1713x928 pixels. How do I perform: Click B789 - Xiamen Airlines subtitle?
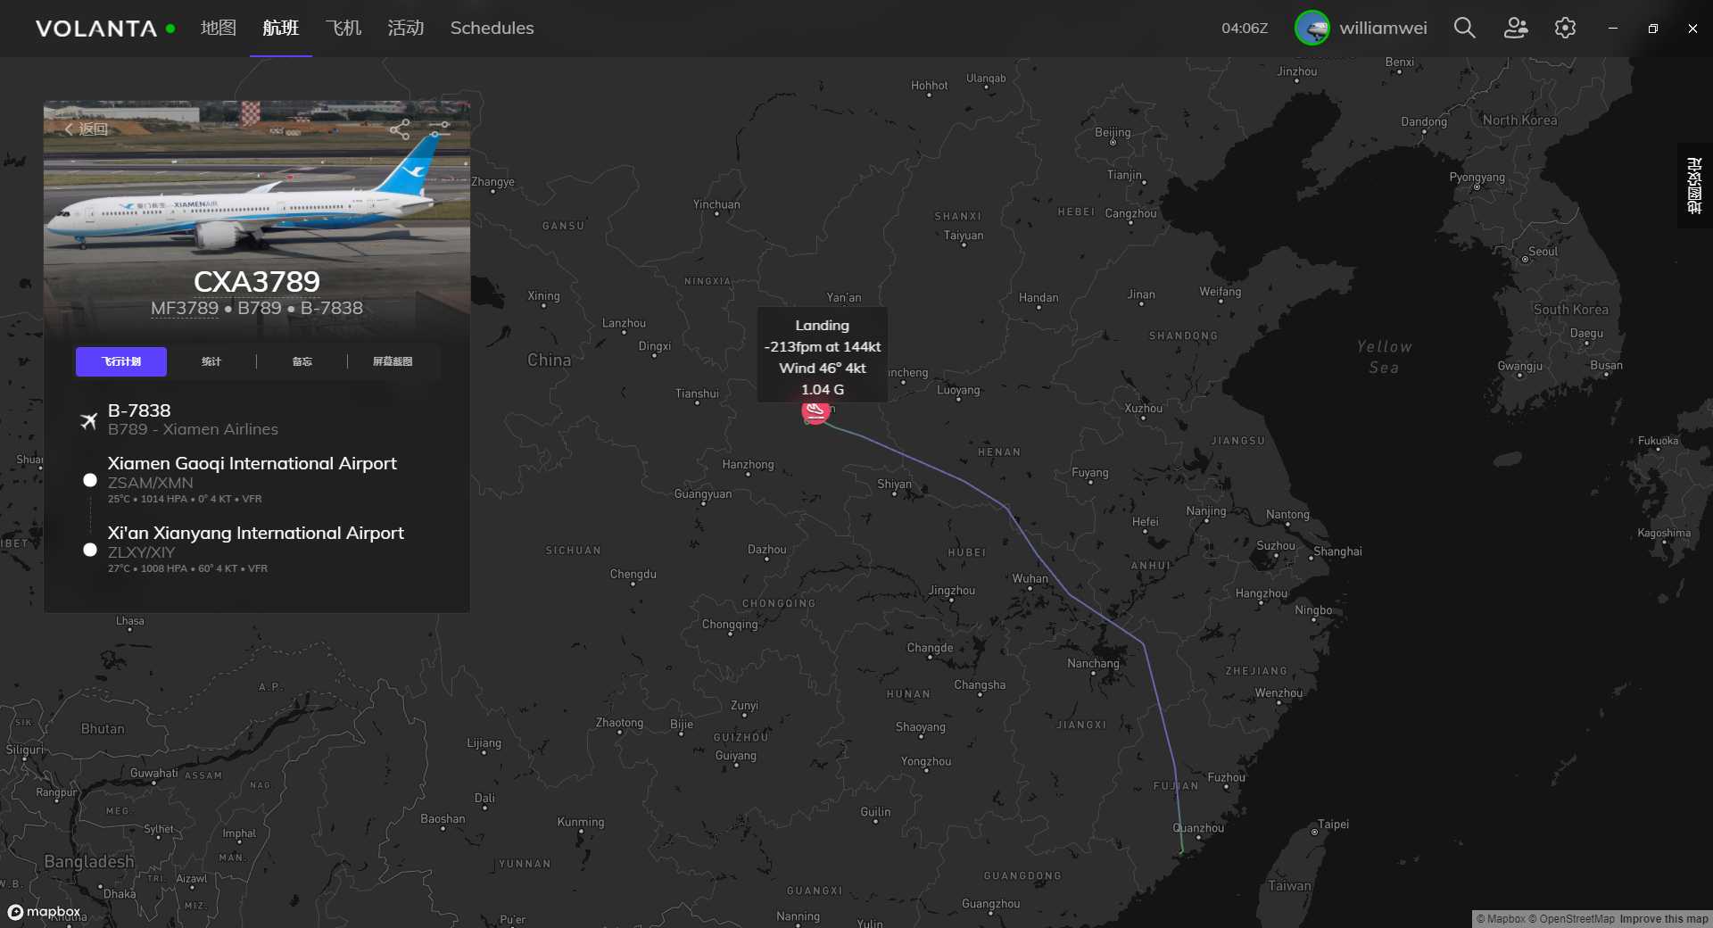[x=193, y=429]
